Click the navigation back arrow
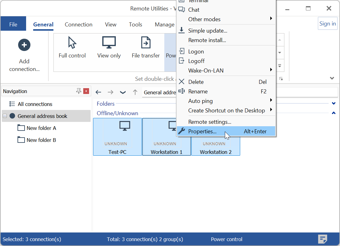This screenshot has width=340, height=246. tap(98, 92)
